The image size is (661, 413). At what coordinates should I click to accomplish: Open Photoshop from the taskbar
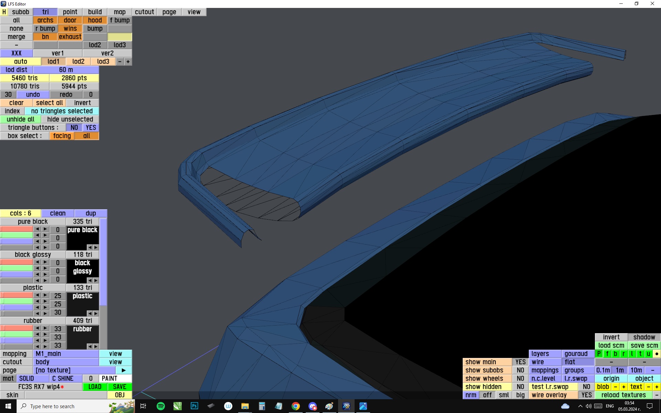coord(195,406)
